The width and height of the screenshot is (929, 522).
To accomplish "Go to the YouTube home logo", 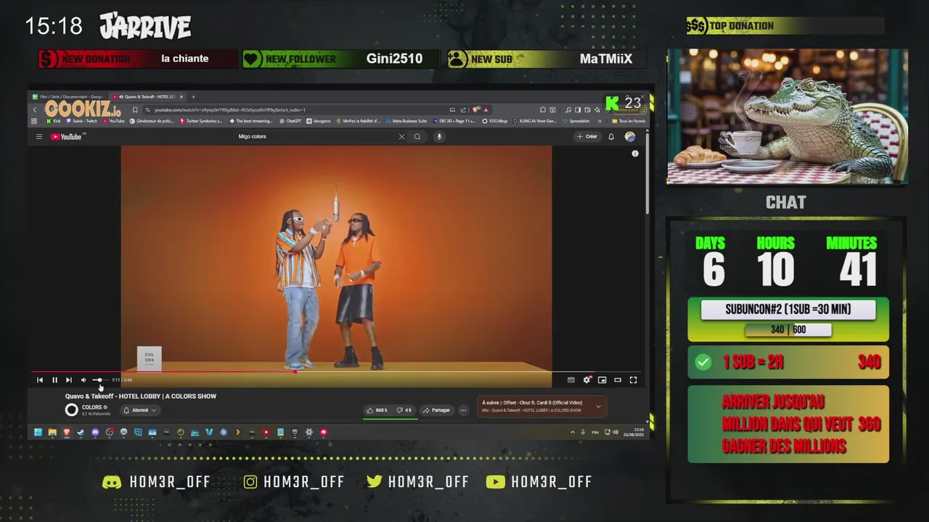I will coord(67,136).
